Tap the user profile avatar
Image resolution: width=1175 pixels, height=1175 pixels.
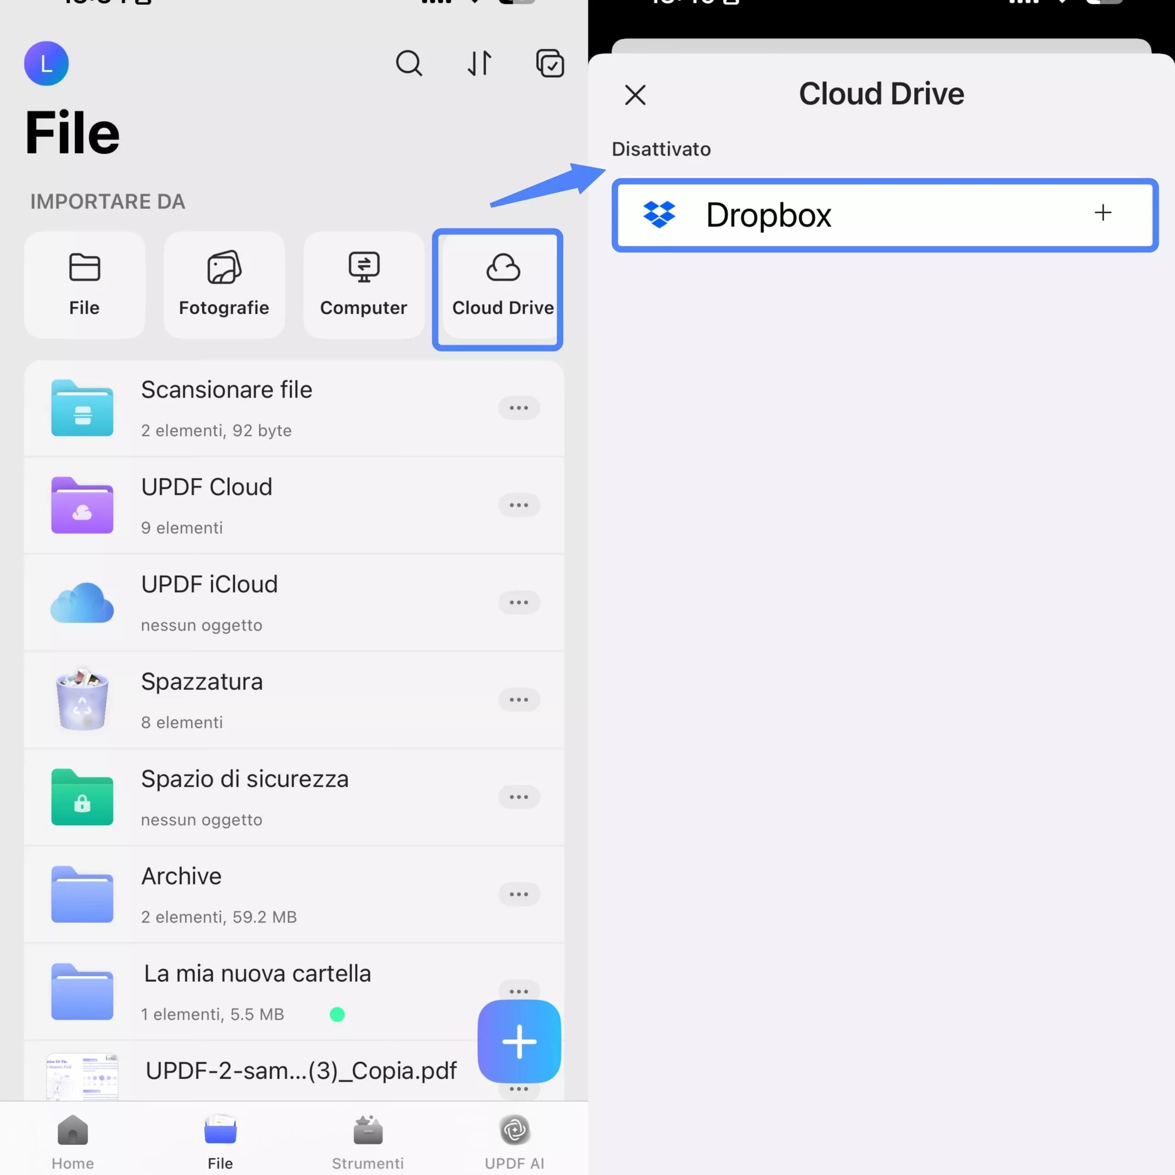[x=46, y=63]
